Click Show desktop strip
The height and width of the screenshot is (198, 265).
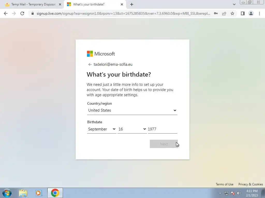(263, 193)
